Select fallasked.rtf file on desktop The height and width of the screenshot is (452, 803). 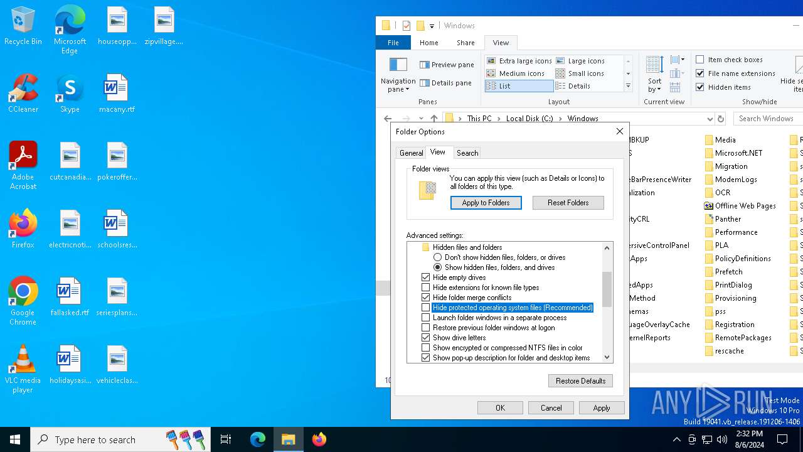pos(70,296)
